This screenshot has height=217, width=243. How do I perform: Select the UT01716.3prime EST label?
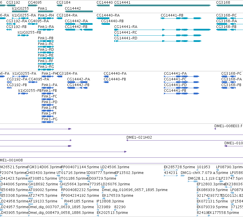click(x=71, y=173)
